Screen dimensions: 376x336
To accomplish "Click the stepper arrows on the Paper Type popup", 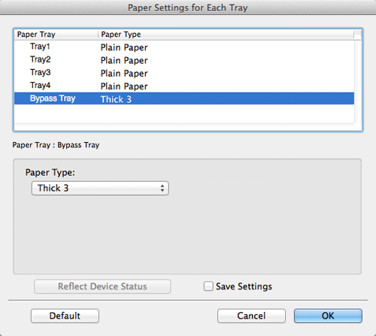I will click(x=162, y=188).
